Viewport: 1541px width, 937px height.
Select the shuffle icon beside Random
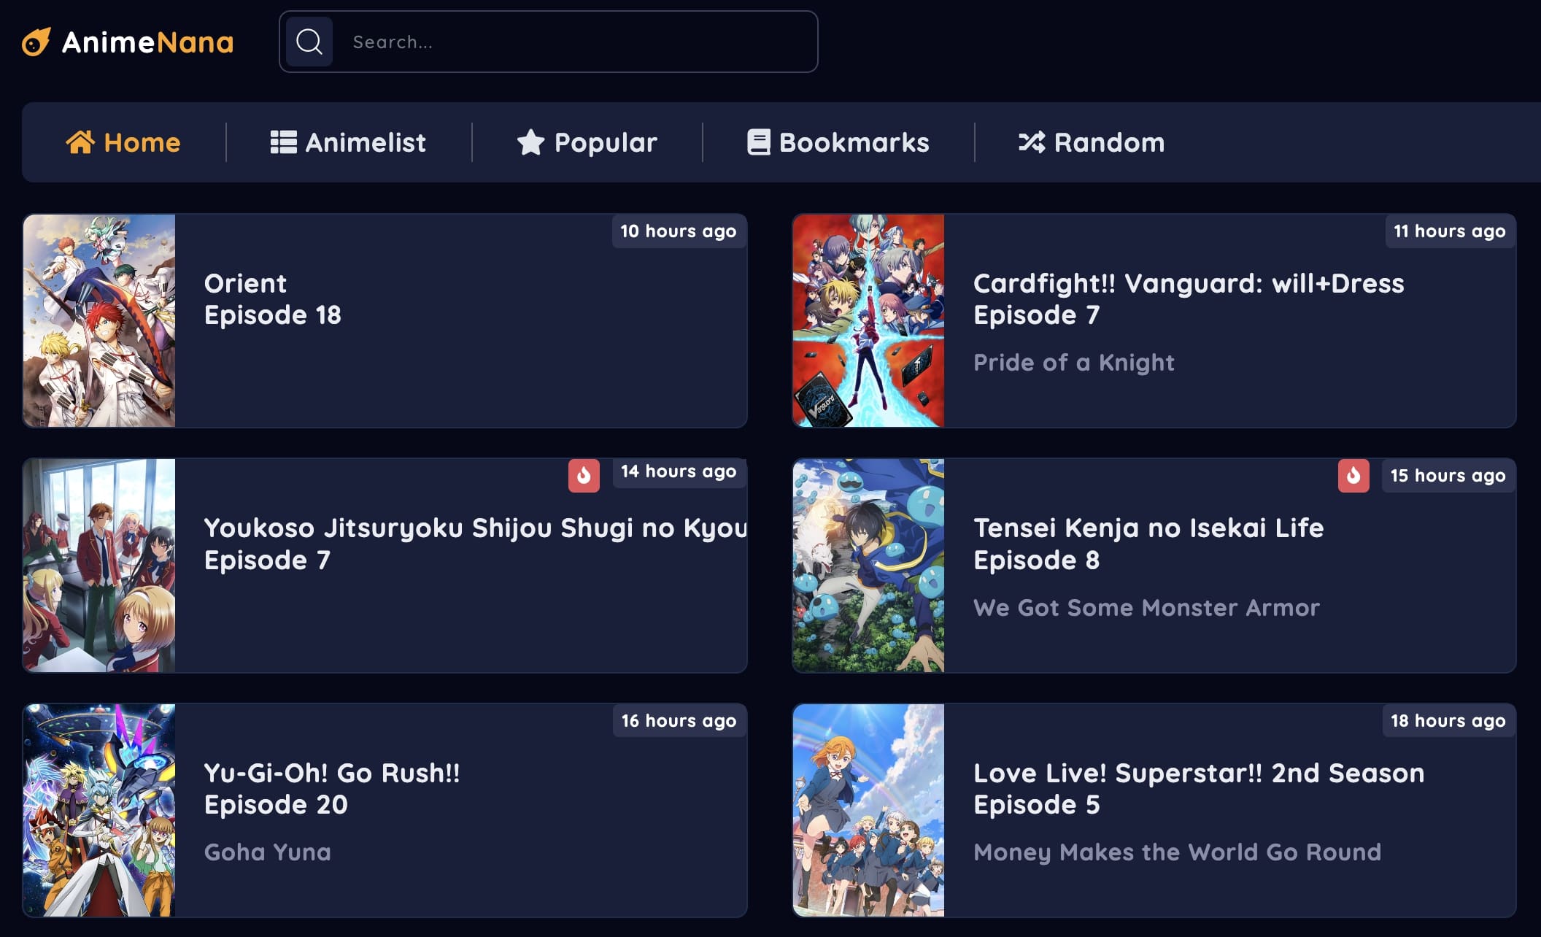tap(1031, 142)
